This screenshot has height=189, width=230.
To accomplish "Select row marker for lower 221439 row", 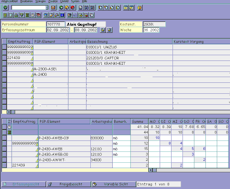I will click(4, 165).
